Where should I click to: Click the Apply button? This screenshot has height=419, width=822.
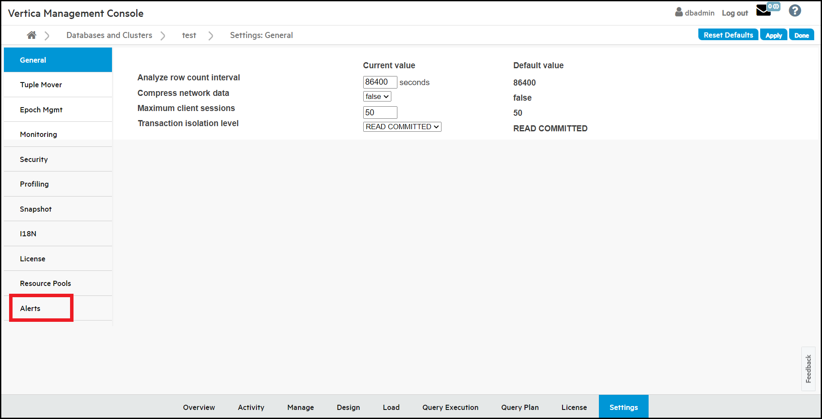[774, 35]
